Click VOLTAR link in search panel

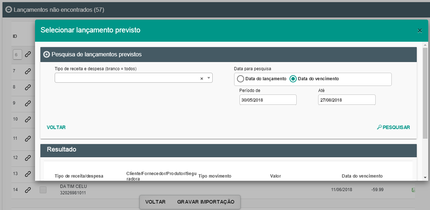coord(56,127)
